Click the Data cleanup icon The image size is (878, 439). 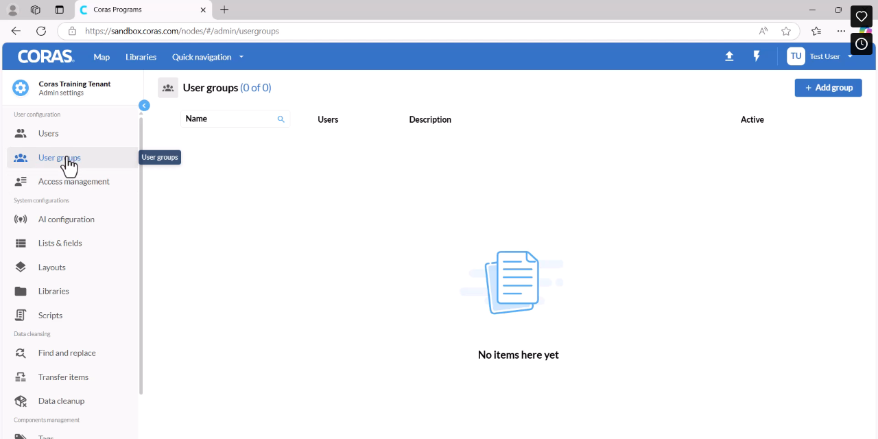click(x=21, y=401)
